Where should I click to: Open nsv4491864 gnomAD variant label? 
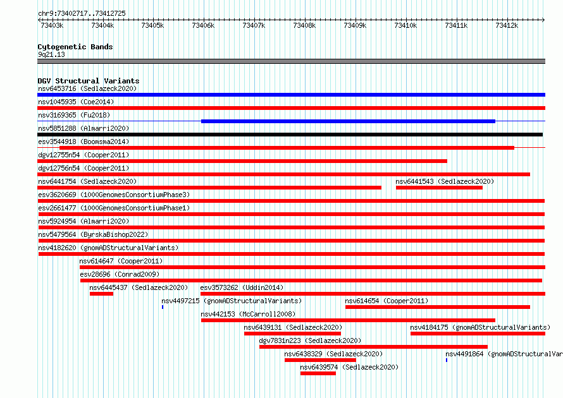(504, 354)
